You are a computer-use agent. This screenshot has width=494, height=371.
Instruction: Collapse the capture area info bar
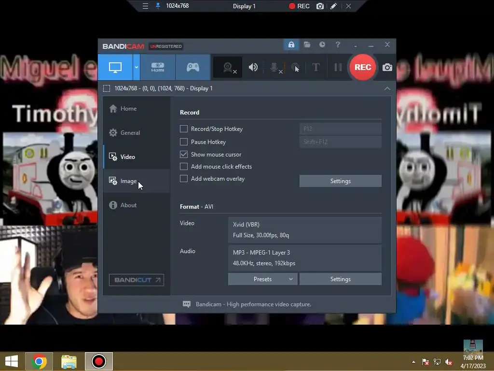coord(387,89)
